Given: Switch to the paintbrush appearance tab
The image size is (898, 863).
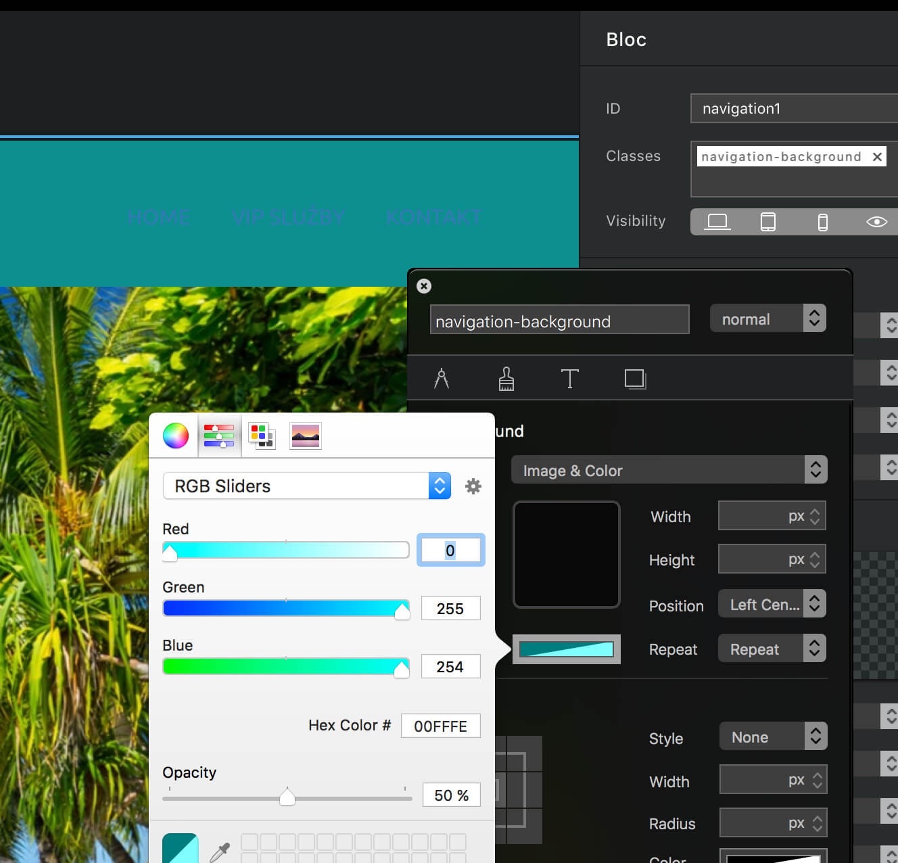Looking at the screenshot, I should click(x=506, y=379).
